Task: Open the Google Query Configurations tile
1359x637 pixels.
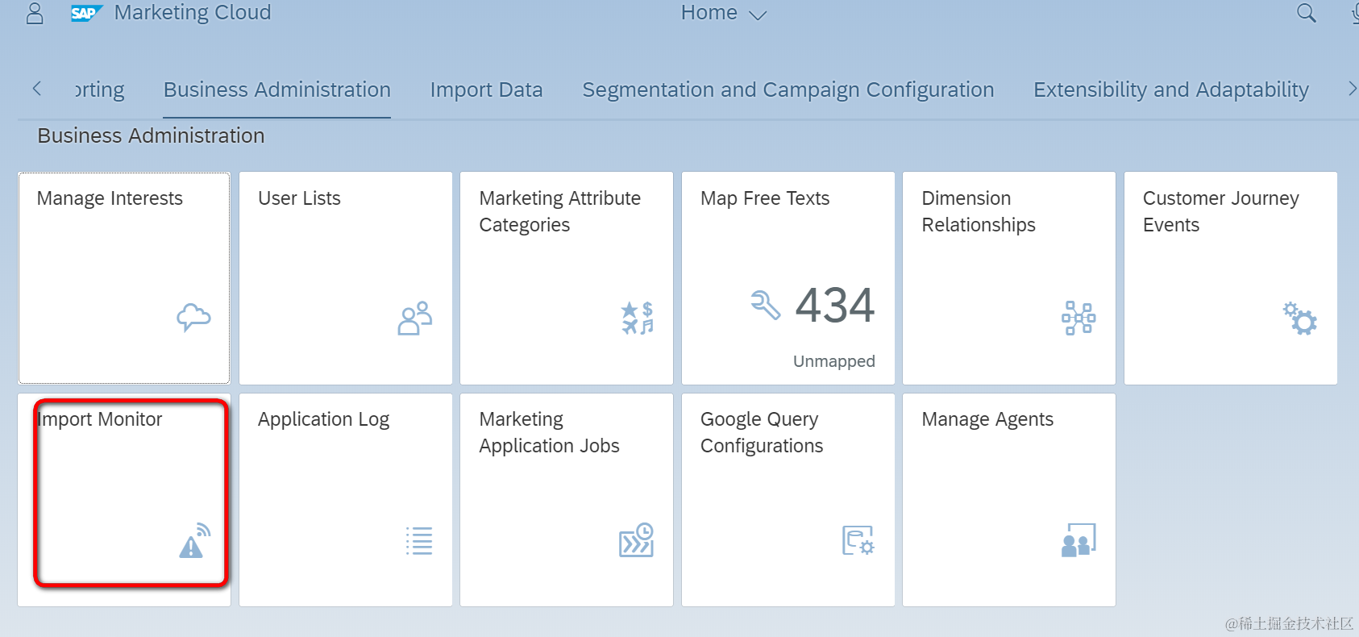Action: 788,499
